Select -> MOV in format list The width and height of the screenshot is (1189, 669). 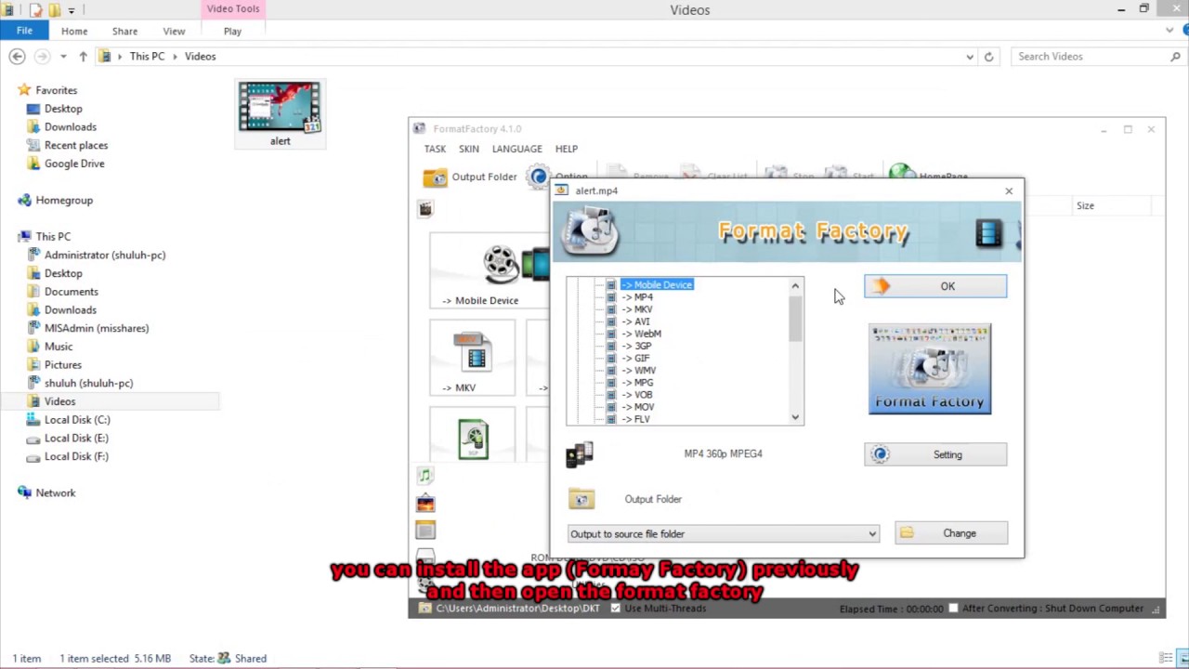pyautogui.click(x=638, y=407)
